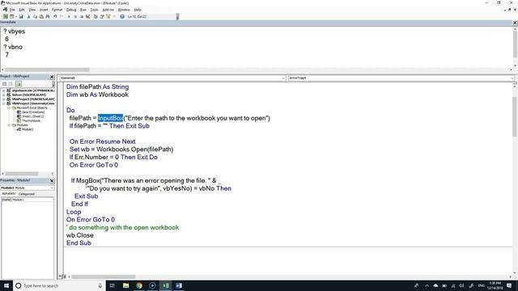Click the Windows Start button
518x291 pixels.
(6, 285)
